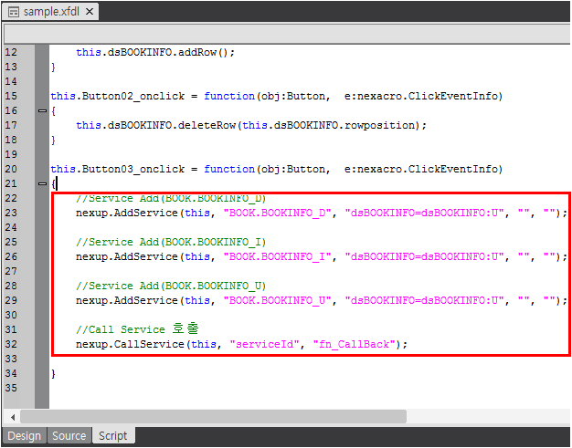Collapse the Button03_onclick function at line 21
The height and width of the screenshot is (448, 572).
click(42, 183)
